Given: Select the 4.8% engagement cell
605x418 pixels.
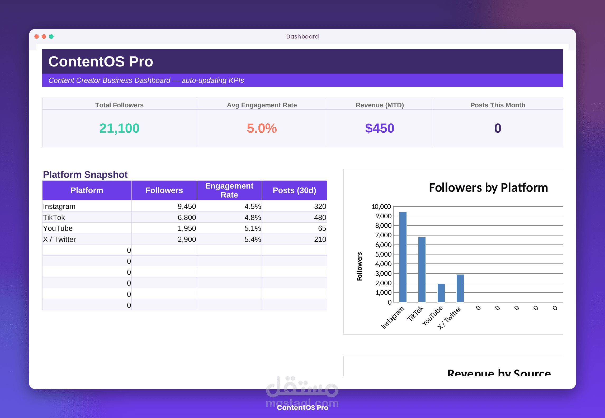Looking at the screenshot, I should [229, 217].
